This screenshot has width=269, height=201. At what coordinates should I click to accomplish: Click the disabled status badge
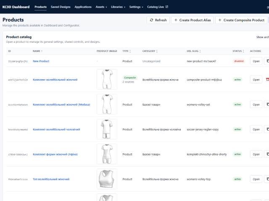(239, 61)
